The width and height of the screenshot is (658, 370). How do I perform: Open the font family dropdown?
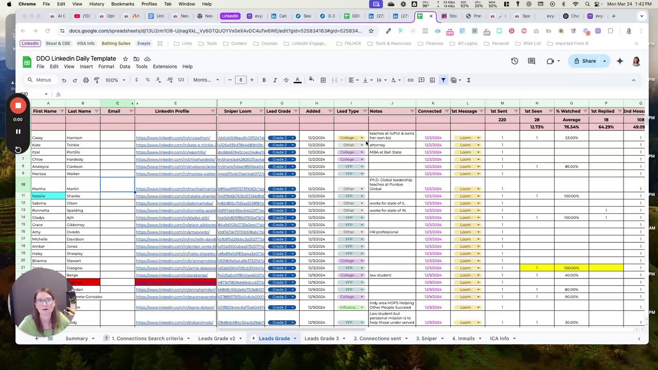(206, 80)
